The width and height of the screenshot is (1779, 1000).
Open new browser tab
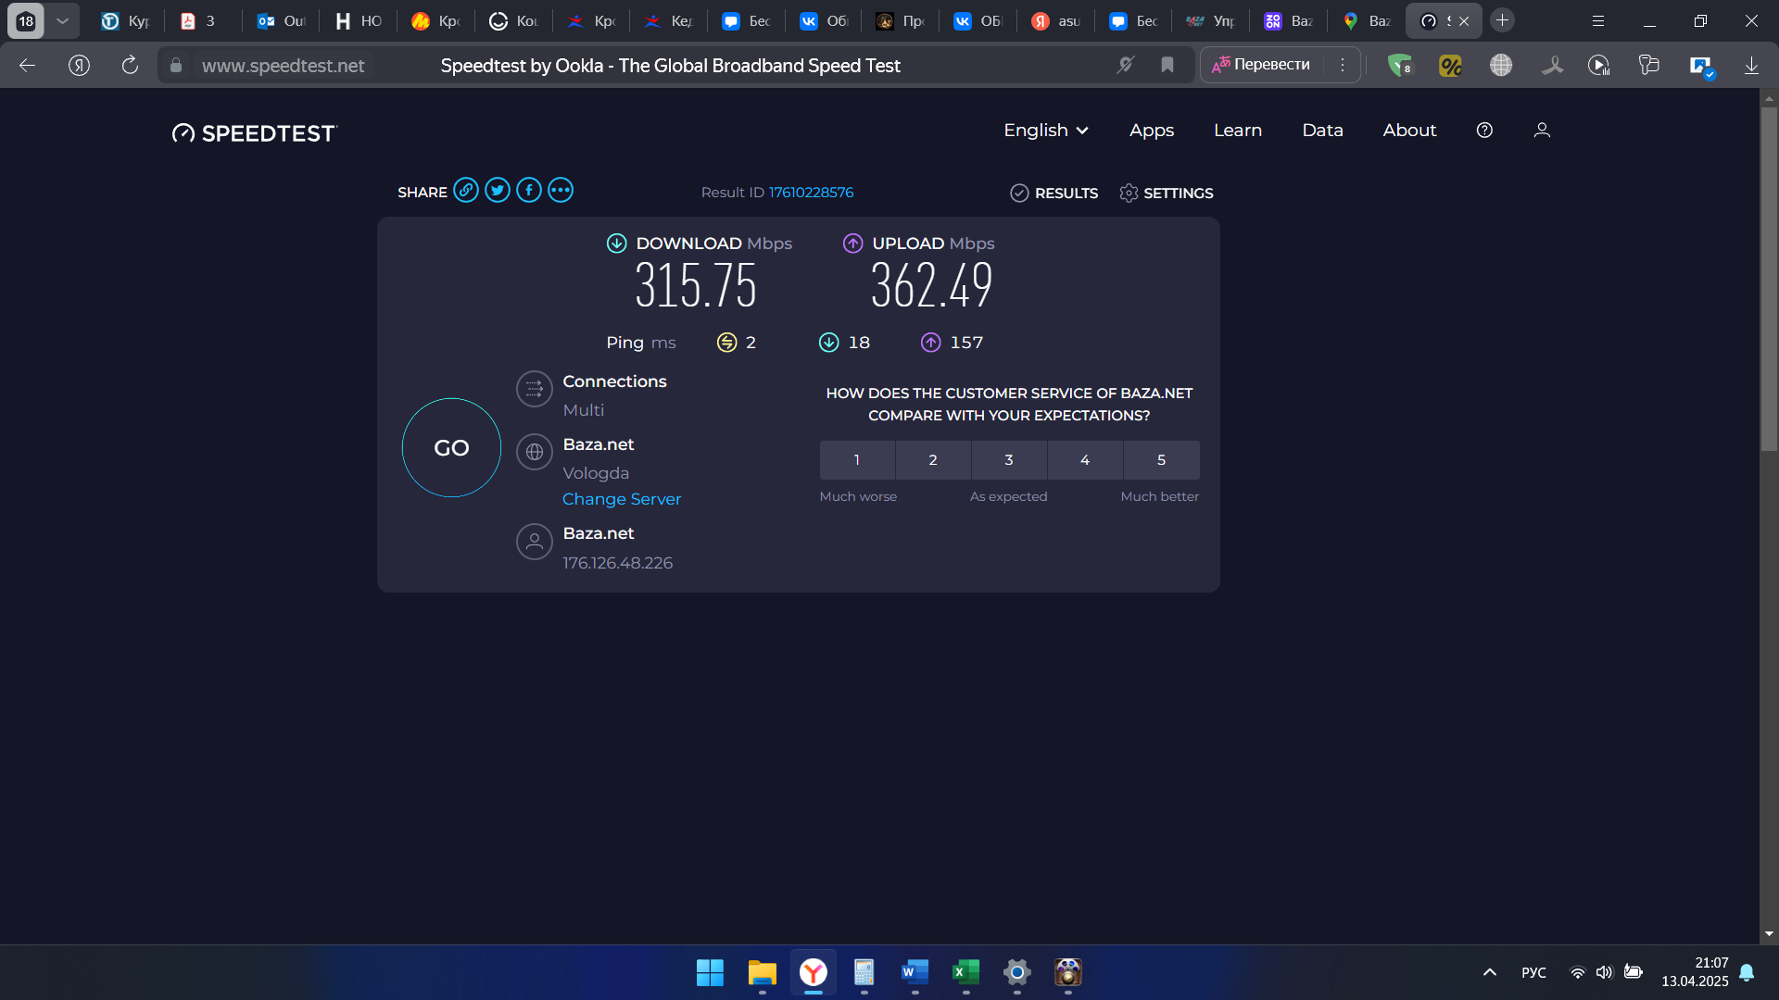click(x=1503, y=19)
